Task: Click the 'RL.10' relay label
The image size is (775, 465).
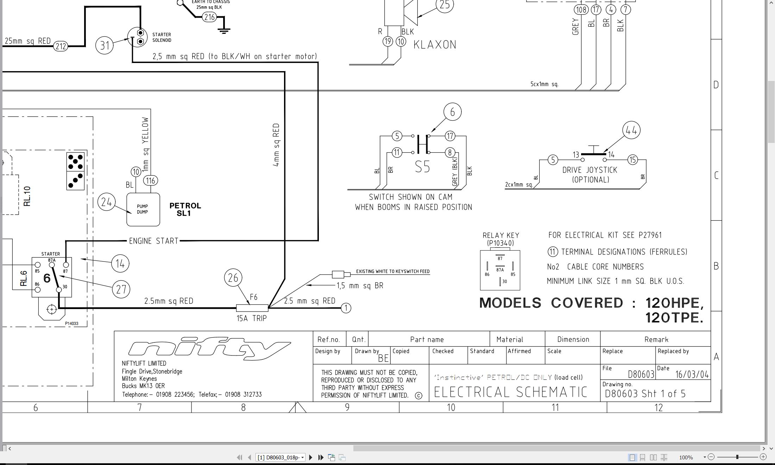Action: (27, 196)
